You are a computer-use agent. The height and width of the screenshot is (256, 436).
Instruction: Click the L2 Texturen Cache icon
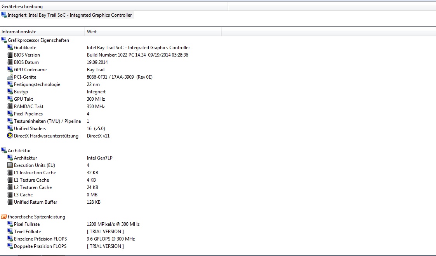click(10, 187)
